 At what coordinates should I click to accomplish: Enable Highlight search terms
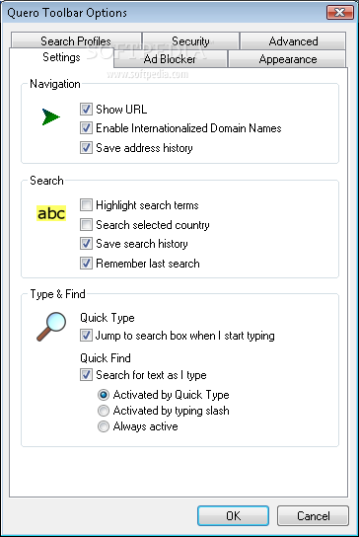tap(86, 205)
